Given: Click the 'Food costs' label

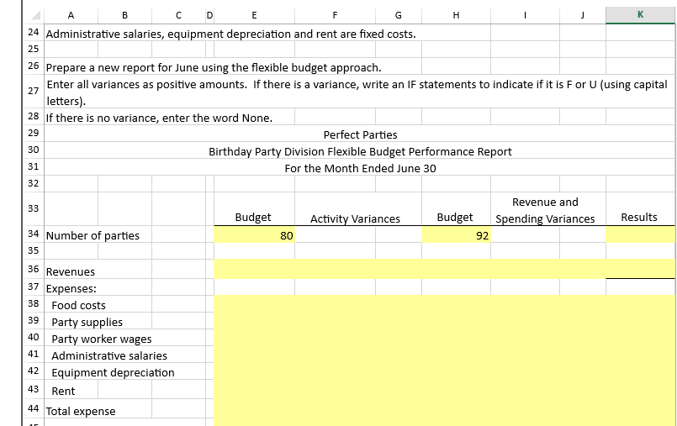Looking at the screenshot, I should (78, 305).
